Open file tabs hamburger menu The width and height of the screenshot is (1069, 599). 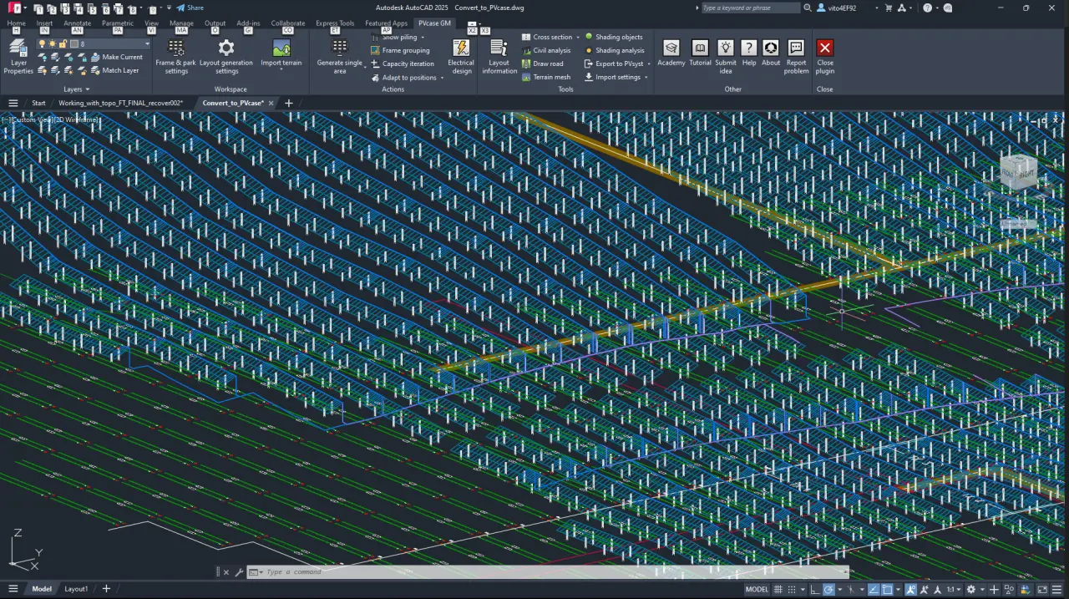point(13,103)
